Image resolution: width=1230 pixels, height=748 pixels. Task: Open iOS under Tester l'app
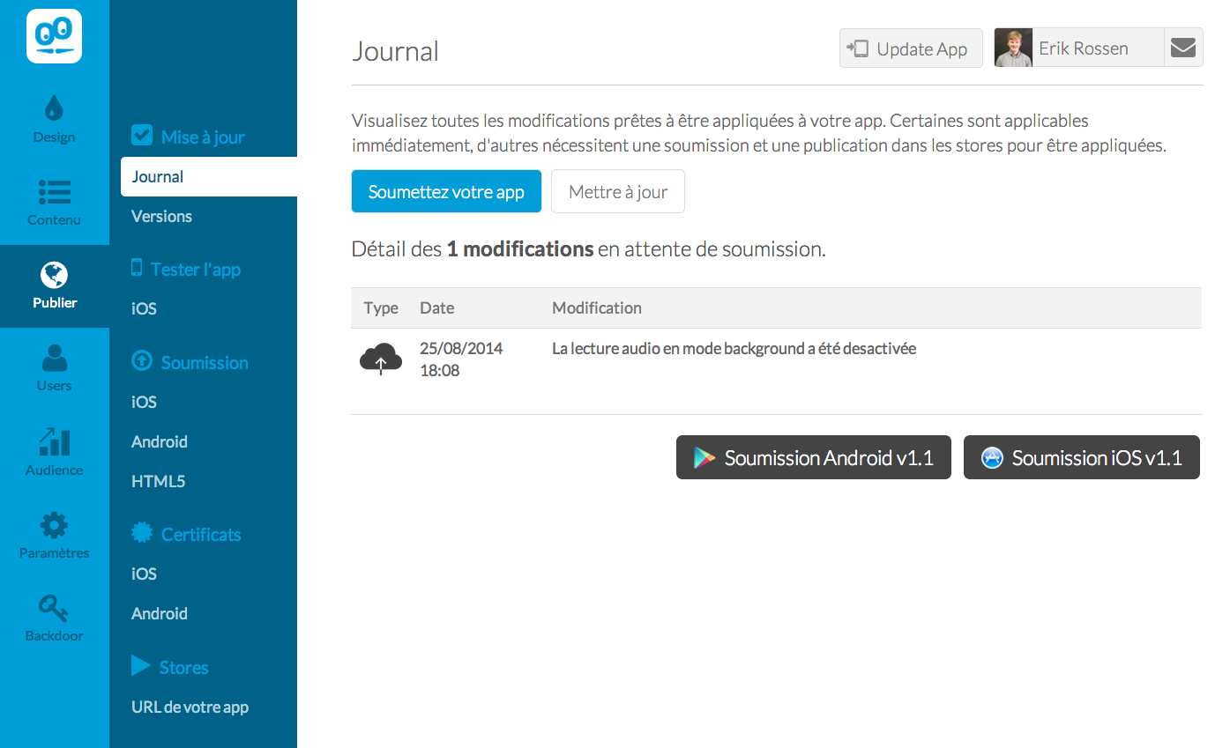pos(144,309)
